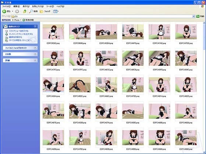This screenshot has width=206, height=154.
Task: Click the EPSON photo print (写真印刷) icon
Action: [x=24, y=20]
